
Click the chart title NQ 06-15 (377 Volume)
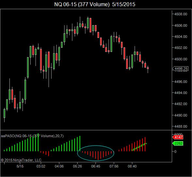95,5
